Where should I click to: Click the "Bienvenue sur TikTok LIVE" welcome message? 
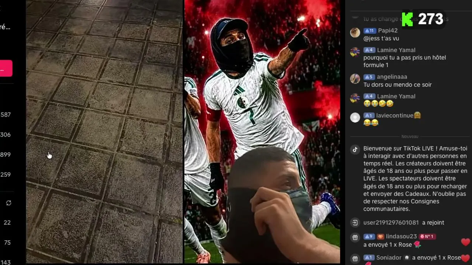click(415, 179)
